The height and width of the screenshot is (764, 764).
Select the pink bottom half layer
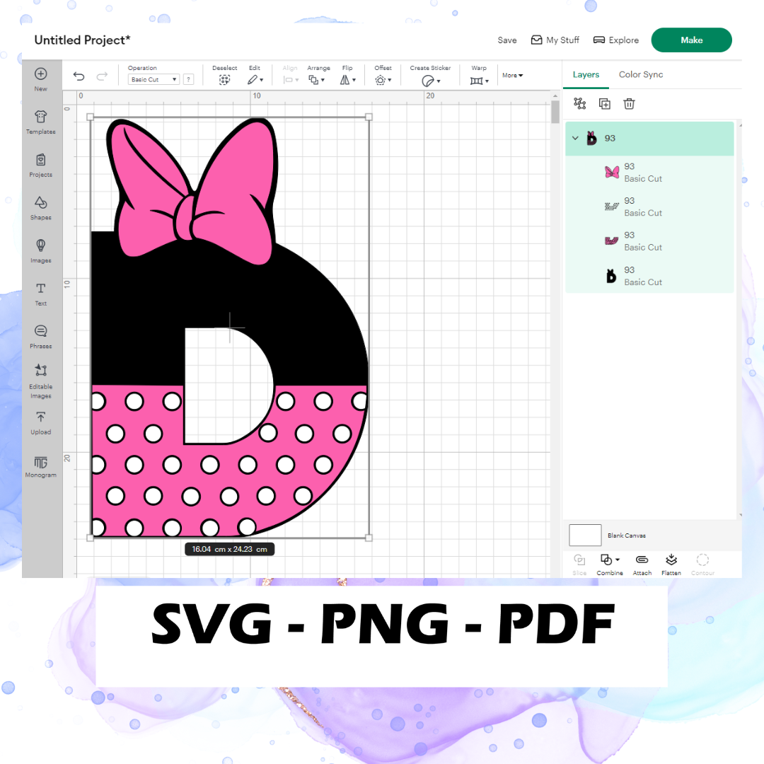649,241
